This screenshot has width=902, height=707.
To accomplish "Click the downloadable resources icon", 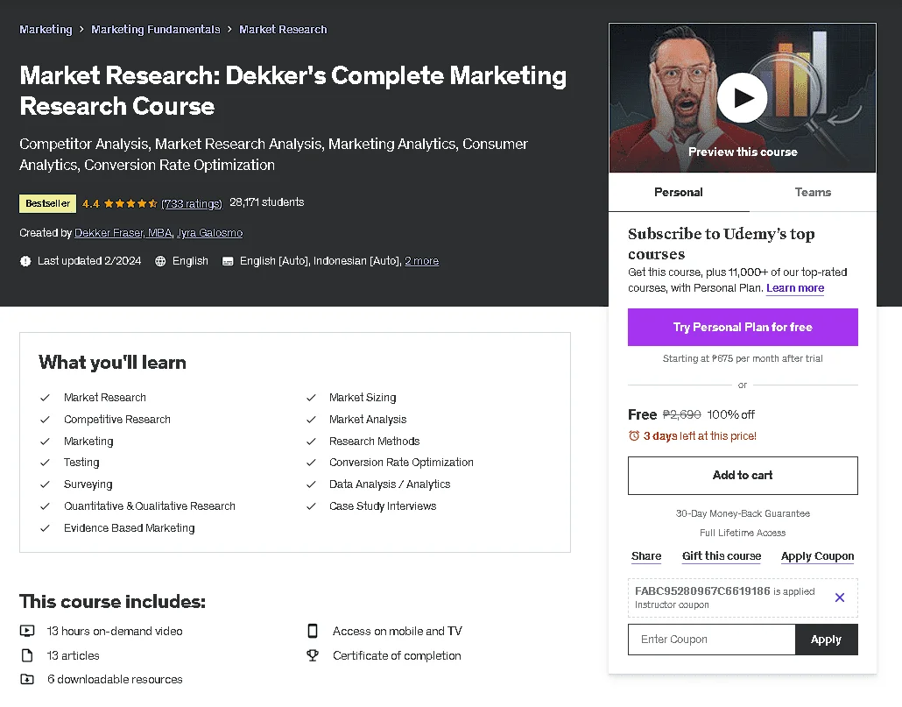I will tap(27, 679).
